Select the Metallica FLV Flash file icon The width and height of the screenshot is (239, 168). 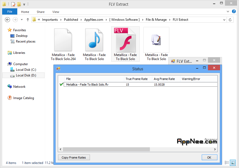pos(125,40)
